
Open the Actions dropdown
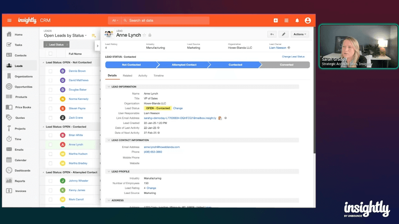(x=300, y=34)
